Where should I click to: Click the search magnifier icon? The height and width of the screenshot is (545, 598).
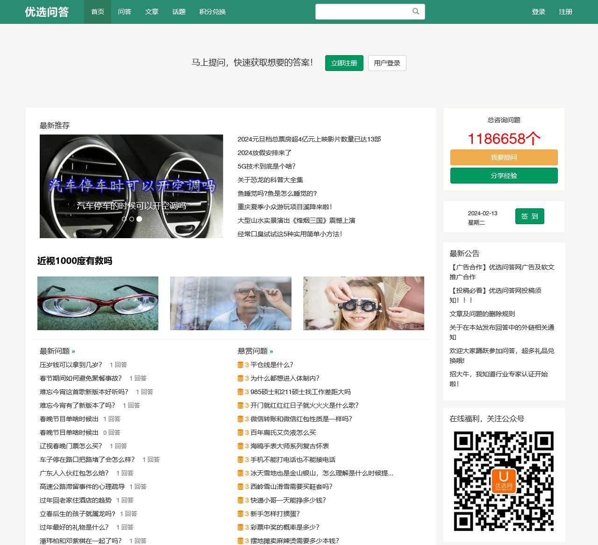[415, 12]
